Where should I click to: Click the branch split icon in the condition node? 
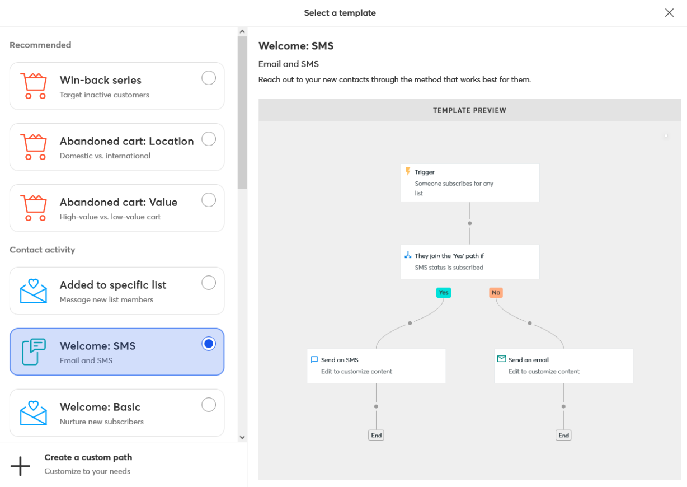[x=407, y=255]
